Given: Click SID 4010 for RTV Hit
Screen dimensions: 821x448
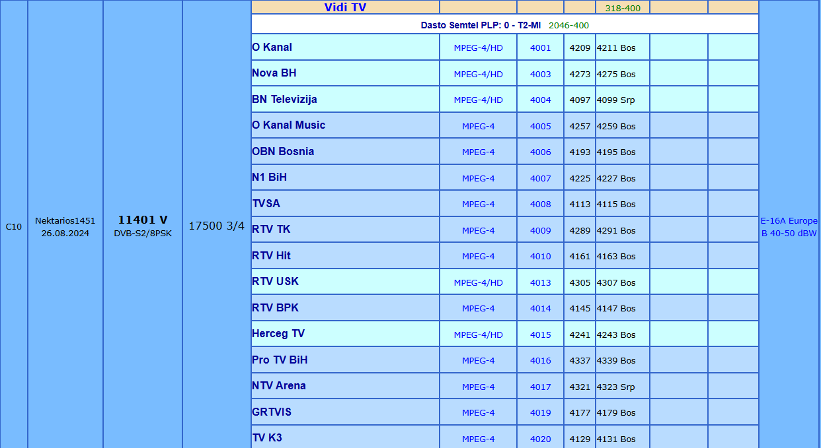Looking at the screenshot, I should [540, 257].
